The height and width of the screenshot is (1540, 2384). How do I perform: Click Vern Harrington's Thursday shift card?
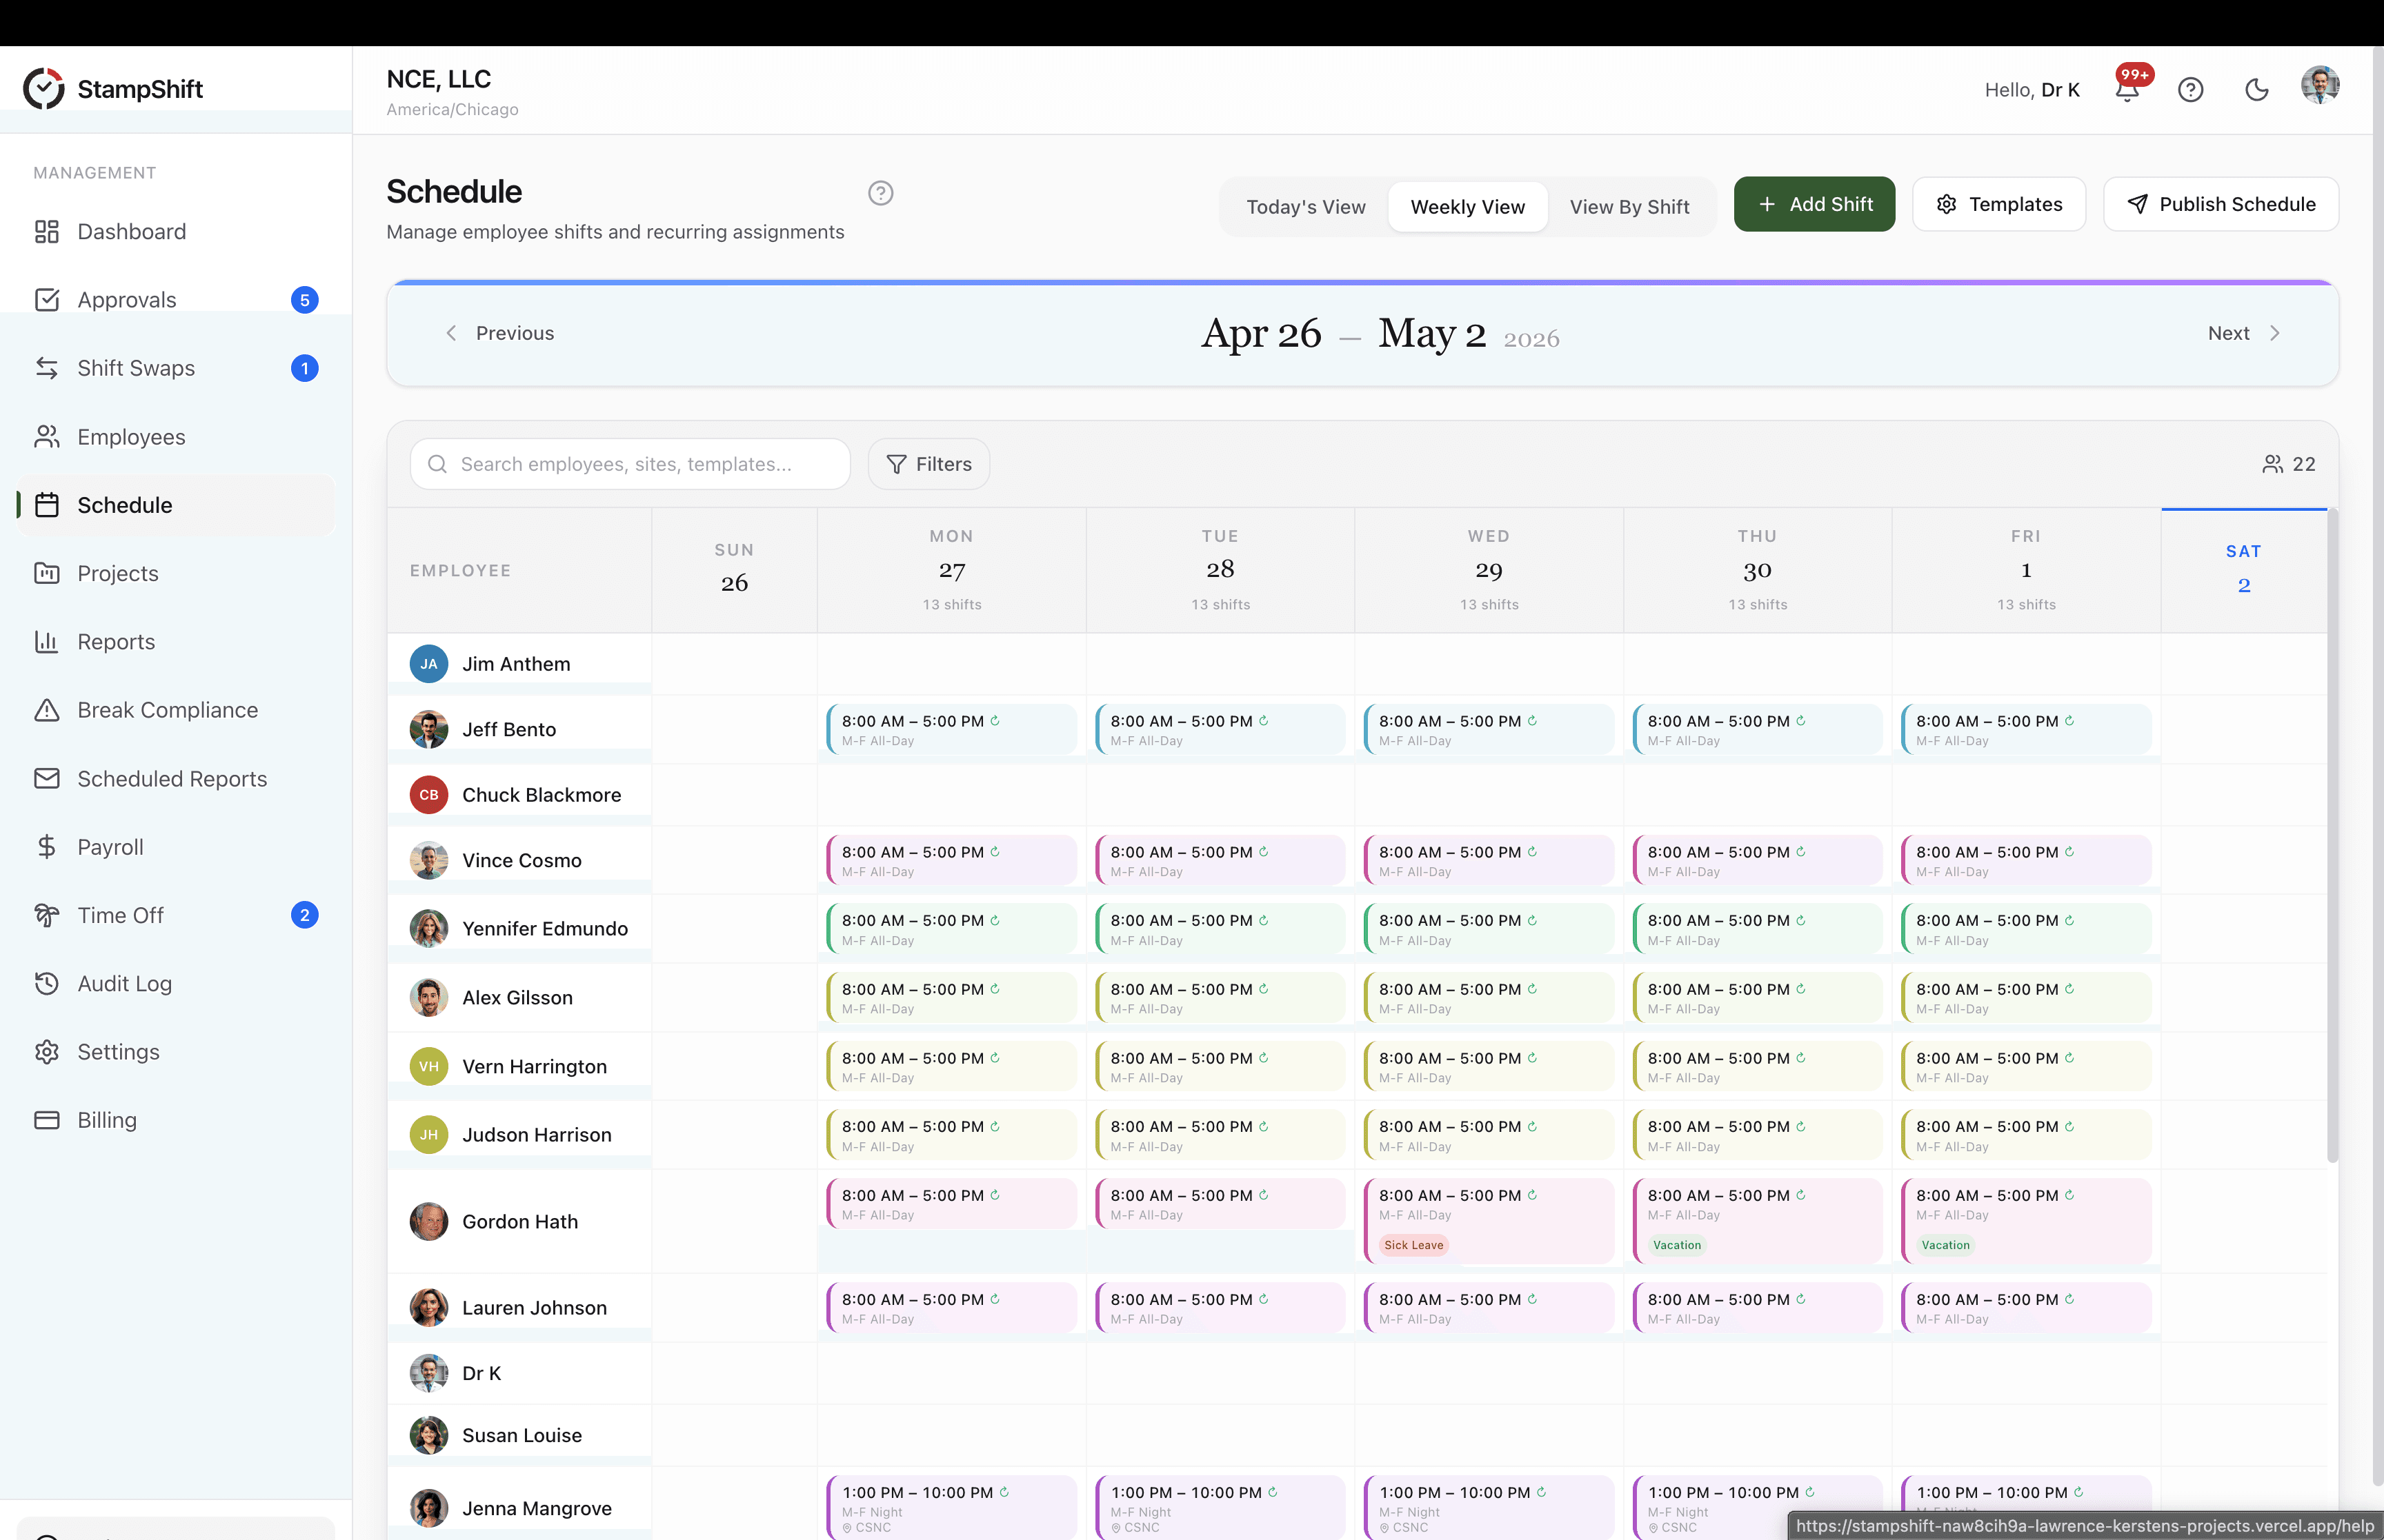[1758, 1066]
